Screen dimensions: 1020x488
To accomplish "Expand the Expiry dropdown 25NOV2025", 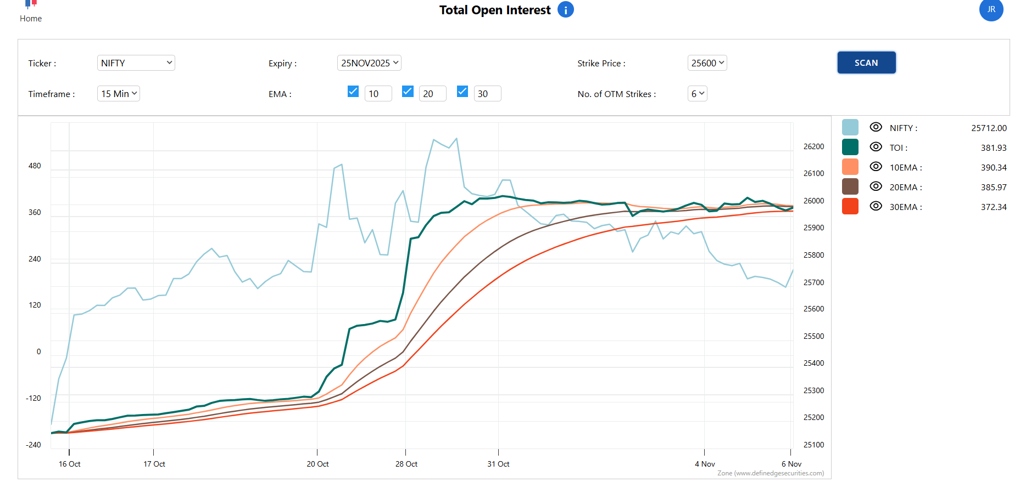I will point(369,63).
